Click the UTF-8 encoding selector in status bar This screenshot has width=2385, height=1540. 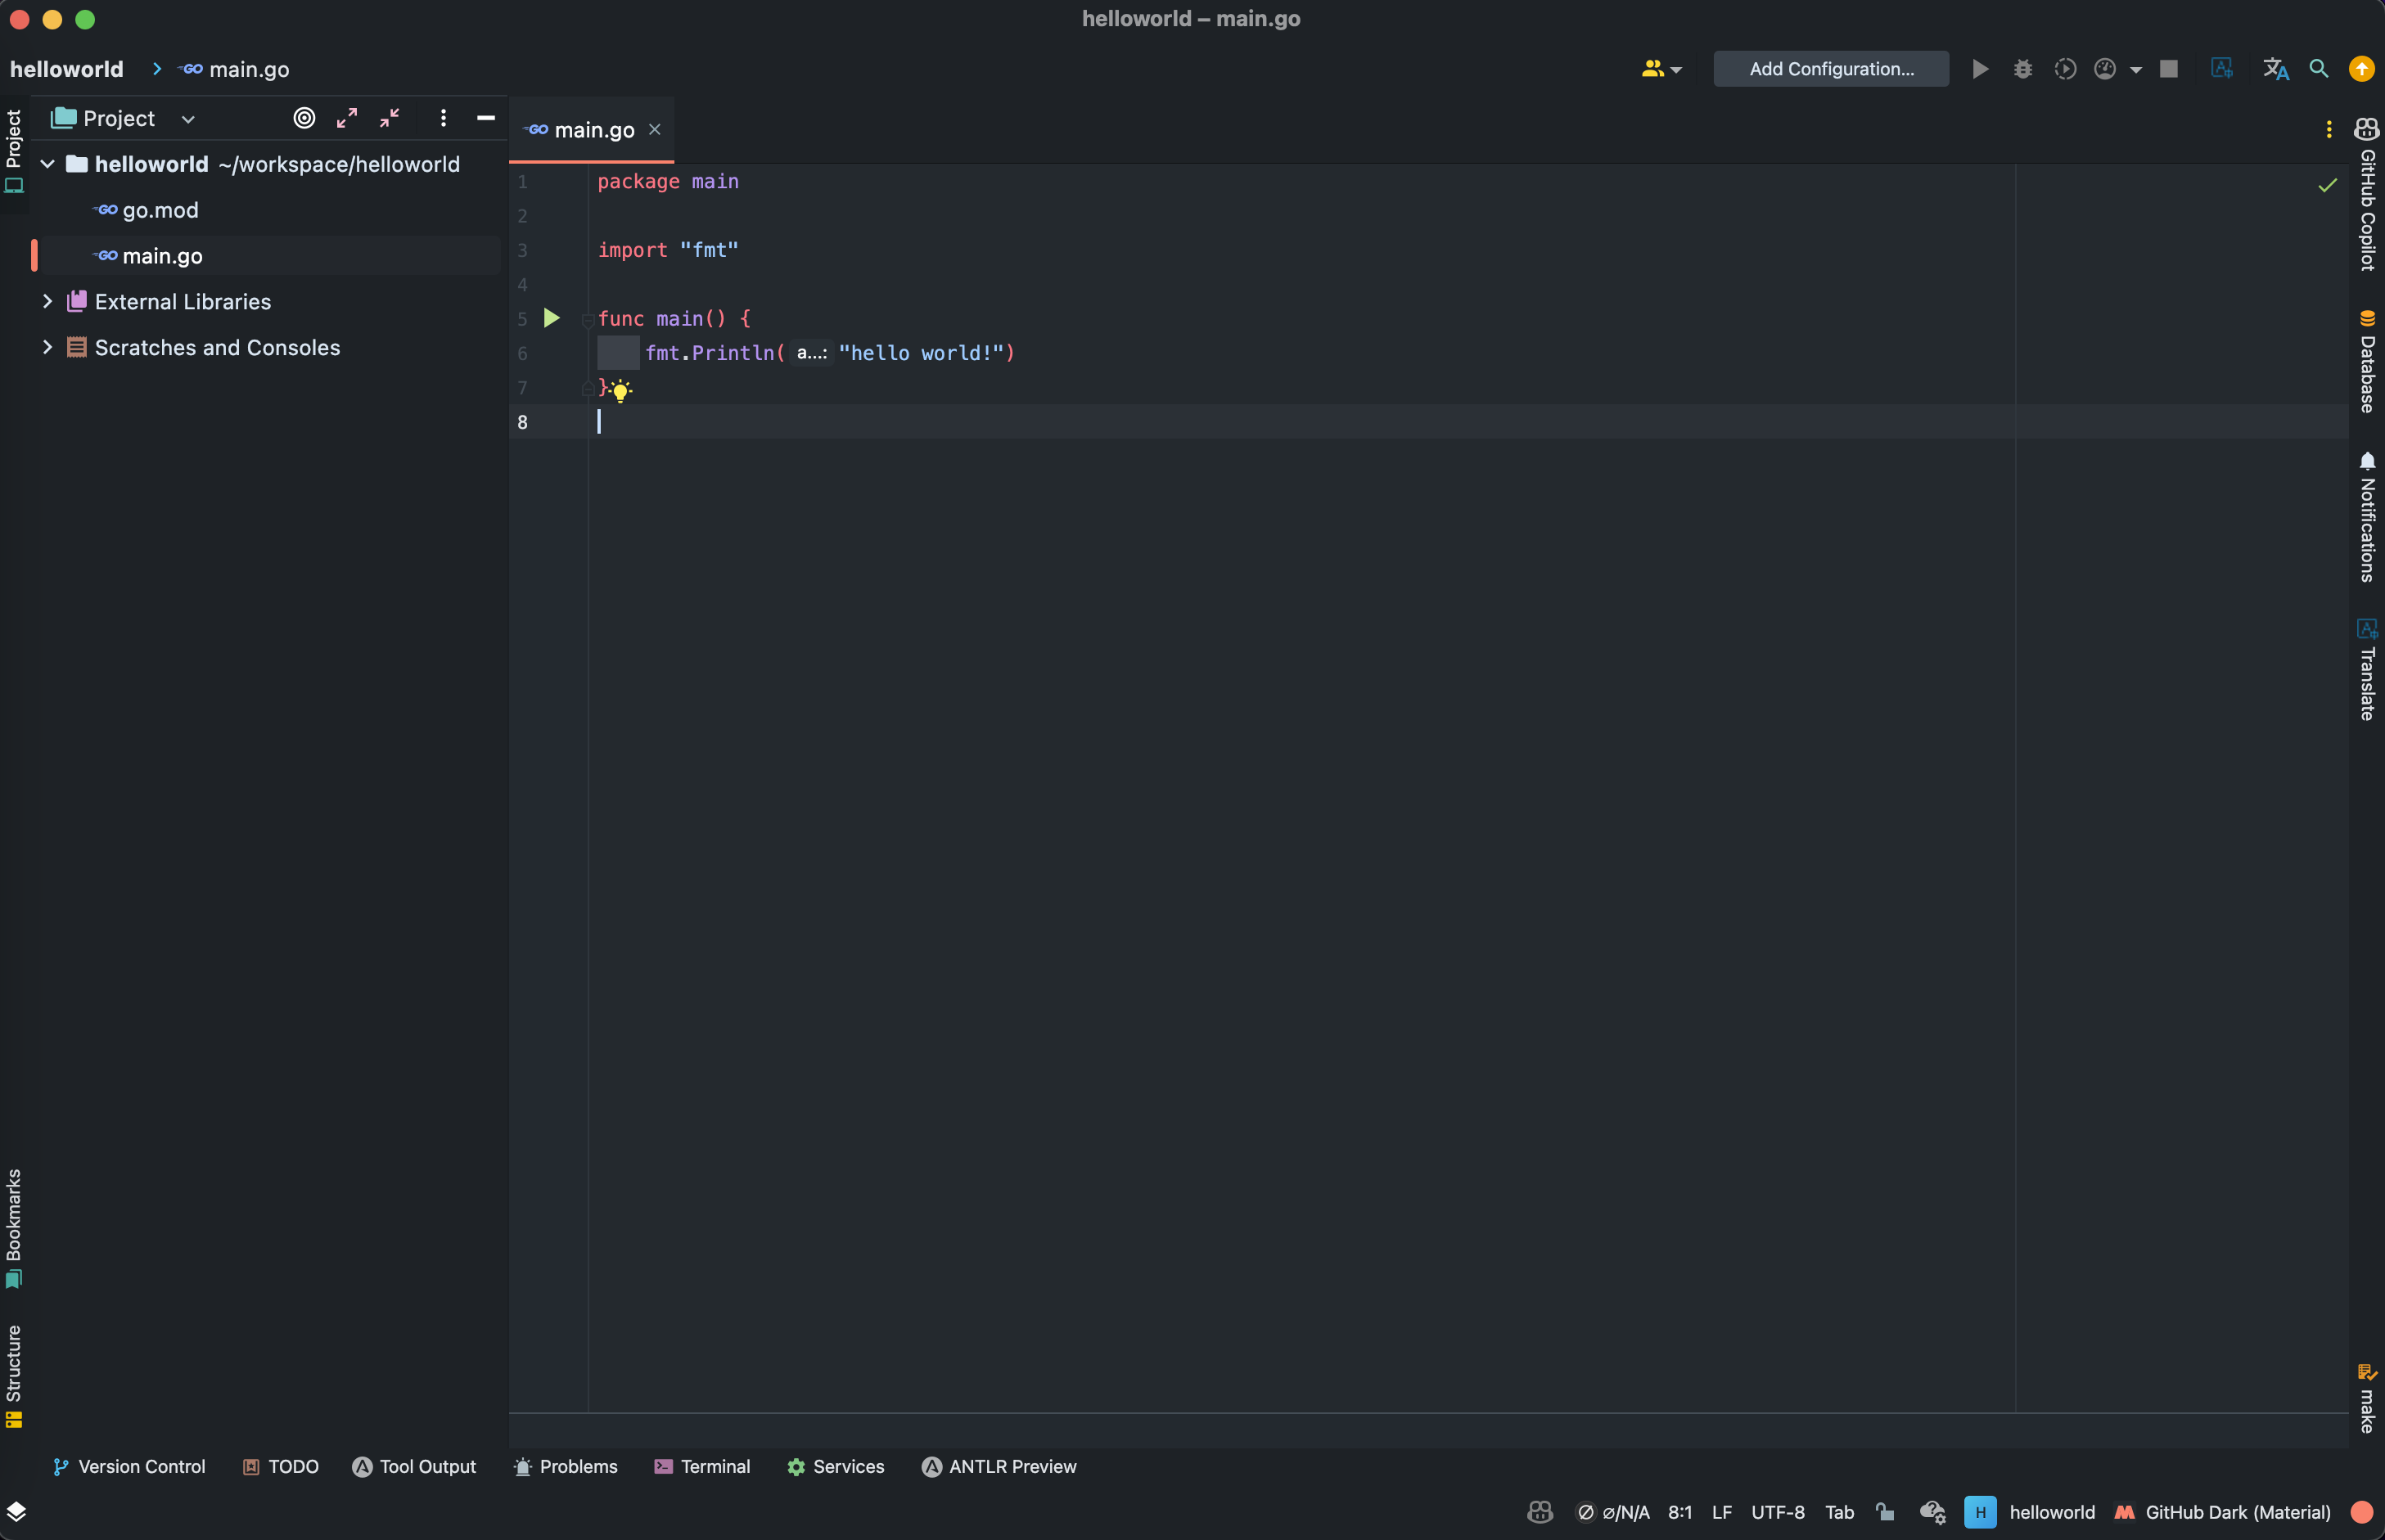[x=1777, y=1512]
